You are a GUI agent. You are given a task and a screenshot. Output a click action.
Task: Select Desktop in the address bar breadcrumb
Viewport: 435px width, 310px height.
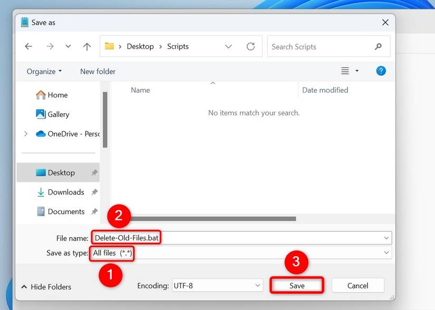pos(140,46)
